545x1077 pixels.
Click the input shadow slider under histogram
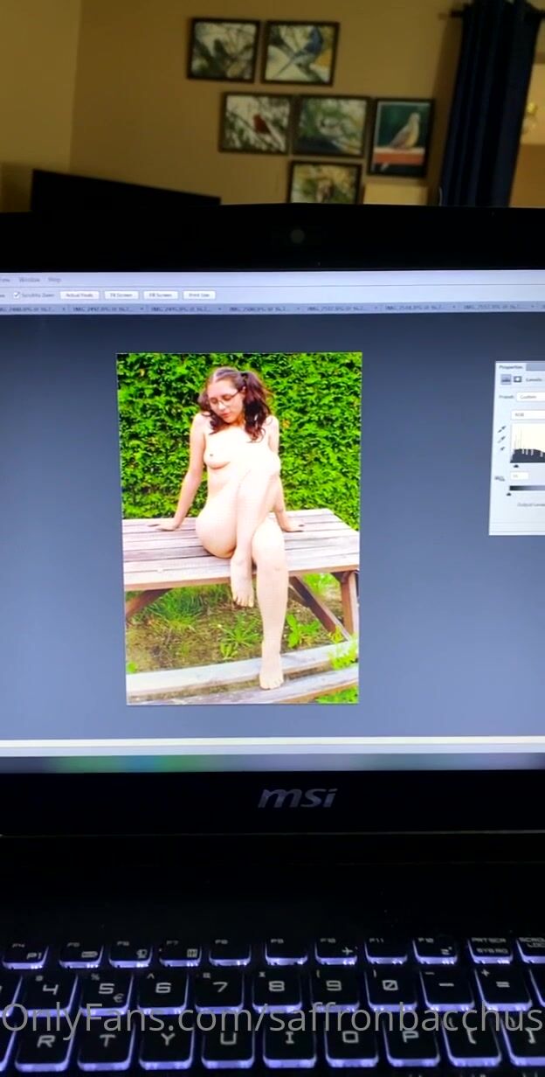pos(515,467)
